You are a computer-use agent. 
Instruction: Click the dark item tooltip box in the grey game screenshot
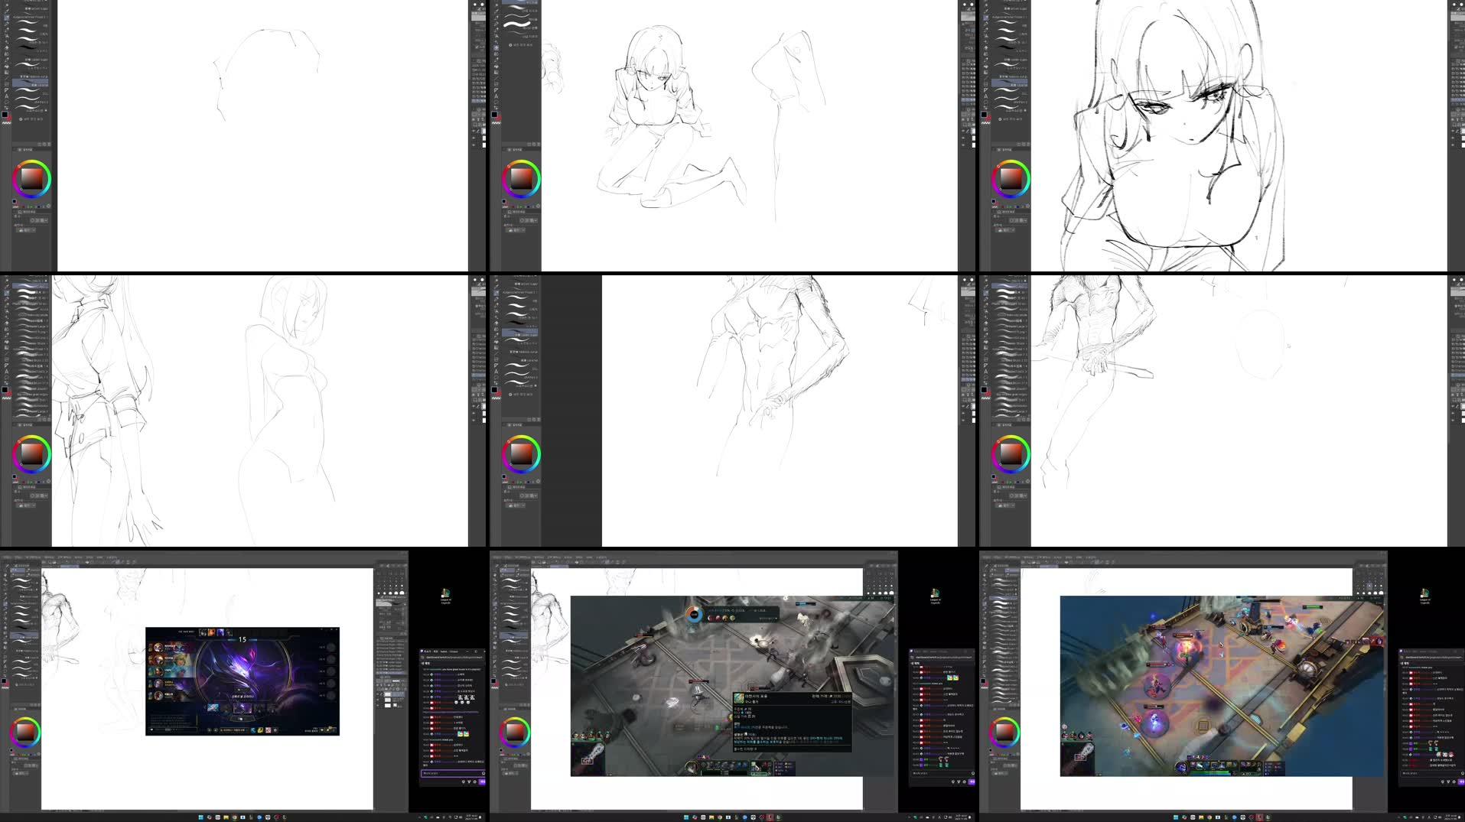pos(793,722)
